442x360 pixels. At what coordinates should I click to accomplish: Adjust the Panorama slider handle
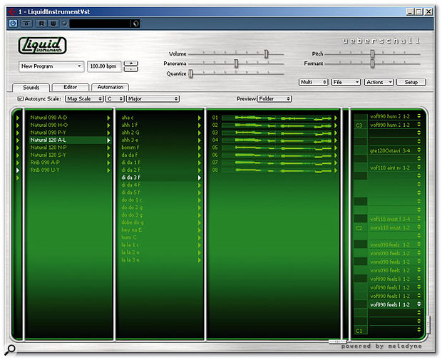[236, 63]
